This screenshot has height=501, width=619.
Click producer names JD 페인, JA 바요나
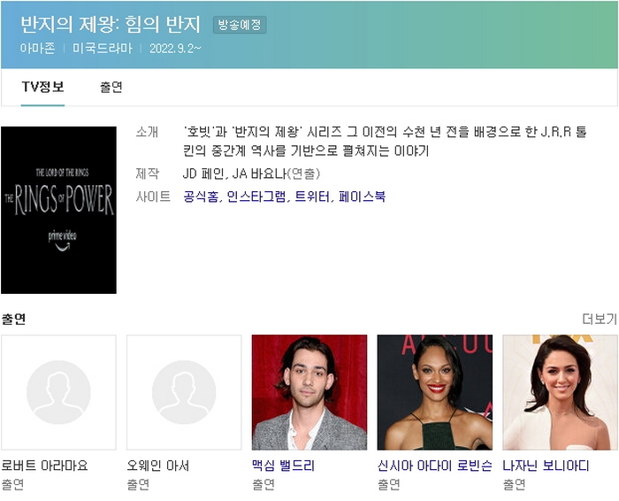234,173
